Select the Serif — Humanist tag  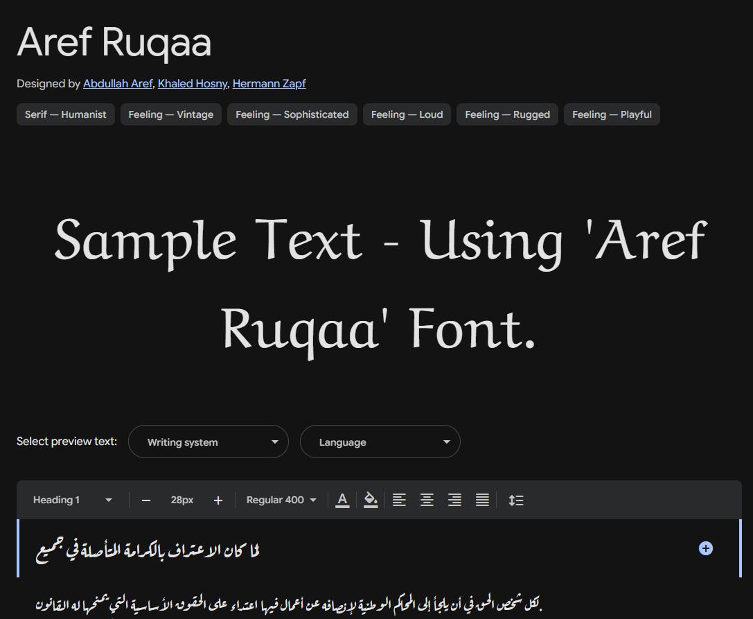click(66, 114)
